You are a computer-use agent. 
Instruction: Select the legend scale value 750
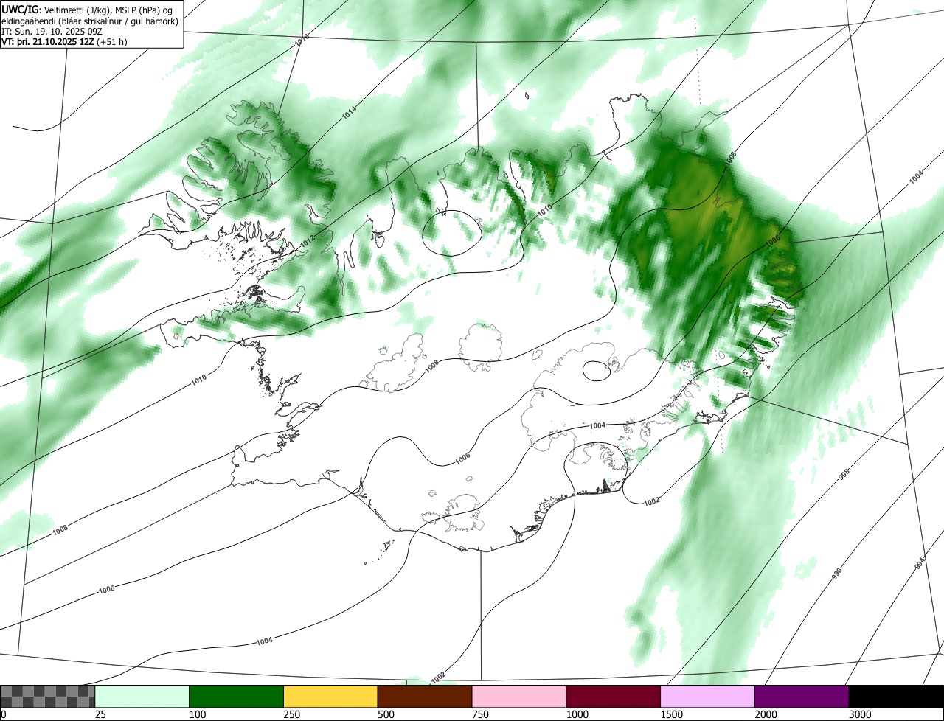tap(480, 714)
